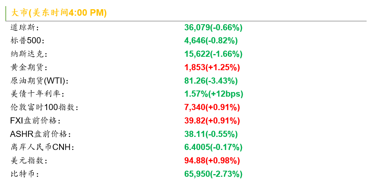Image resolution: width=372 pixels, height=186 pixels.
Task: Click S&P value 4,646(-0.82%)
Action: 211,41
